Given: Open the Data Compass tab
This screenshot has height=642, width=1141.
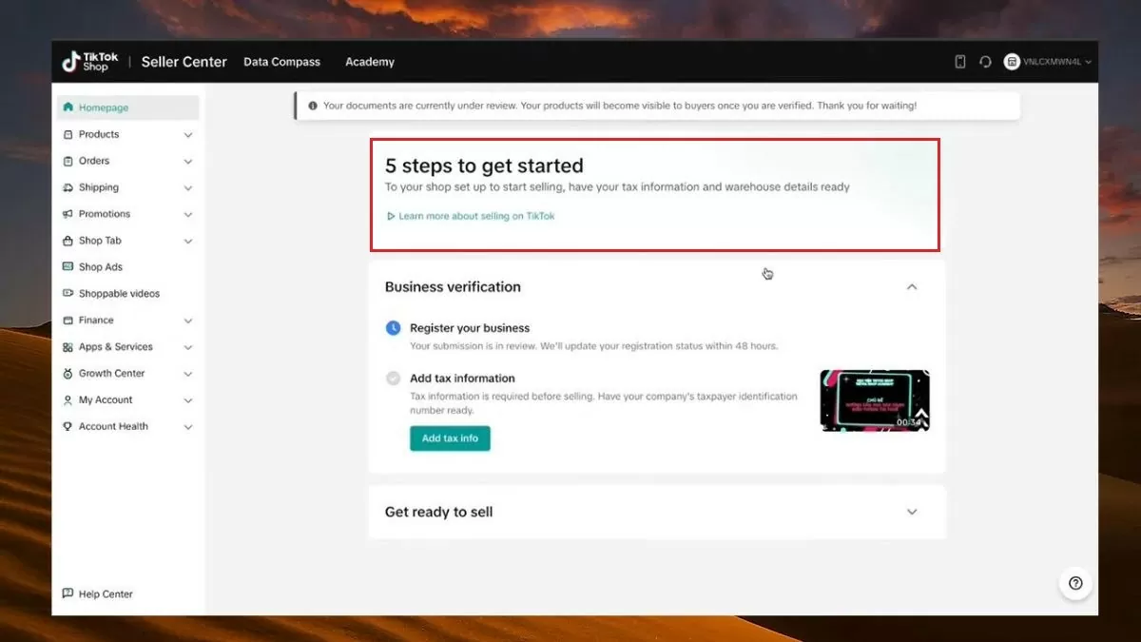Looking at the screenshot, I should [x=281, y=62].
